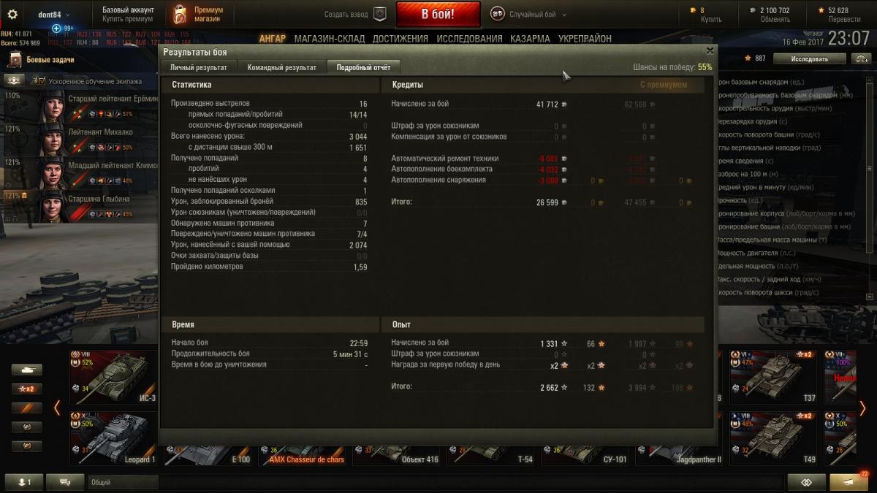Click the right carousel arrow for tanks
The width and height of the screenshot is (877, 493).
(862, 408)
